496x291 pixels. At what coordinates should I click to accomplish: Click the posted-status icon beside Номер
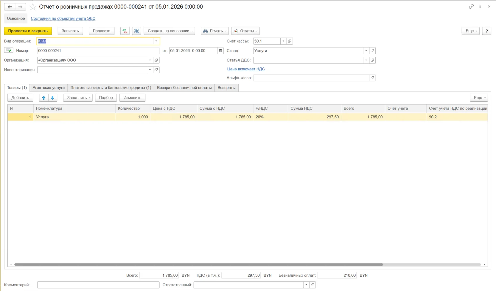coord(9,50)
